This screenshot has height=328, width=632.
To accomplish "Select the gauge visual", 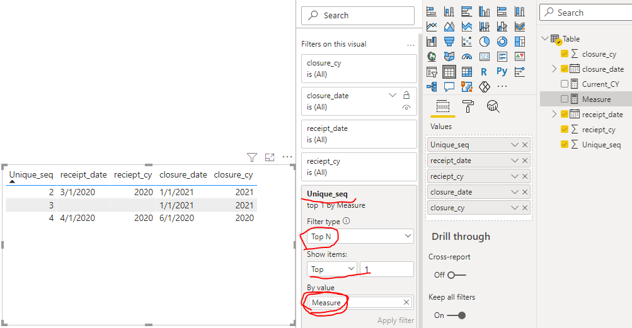I will tap(467, 57).
